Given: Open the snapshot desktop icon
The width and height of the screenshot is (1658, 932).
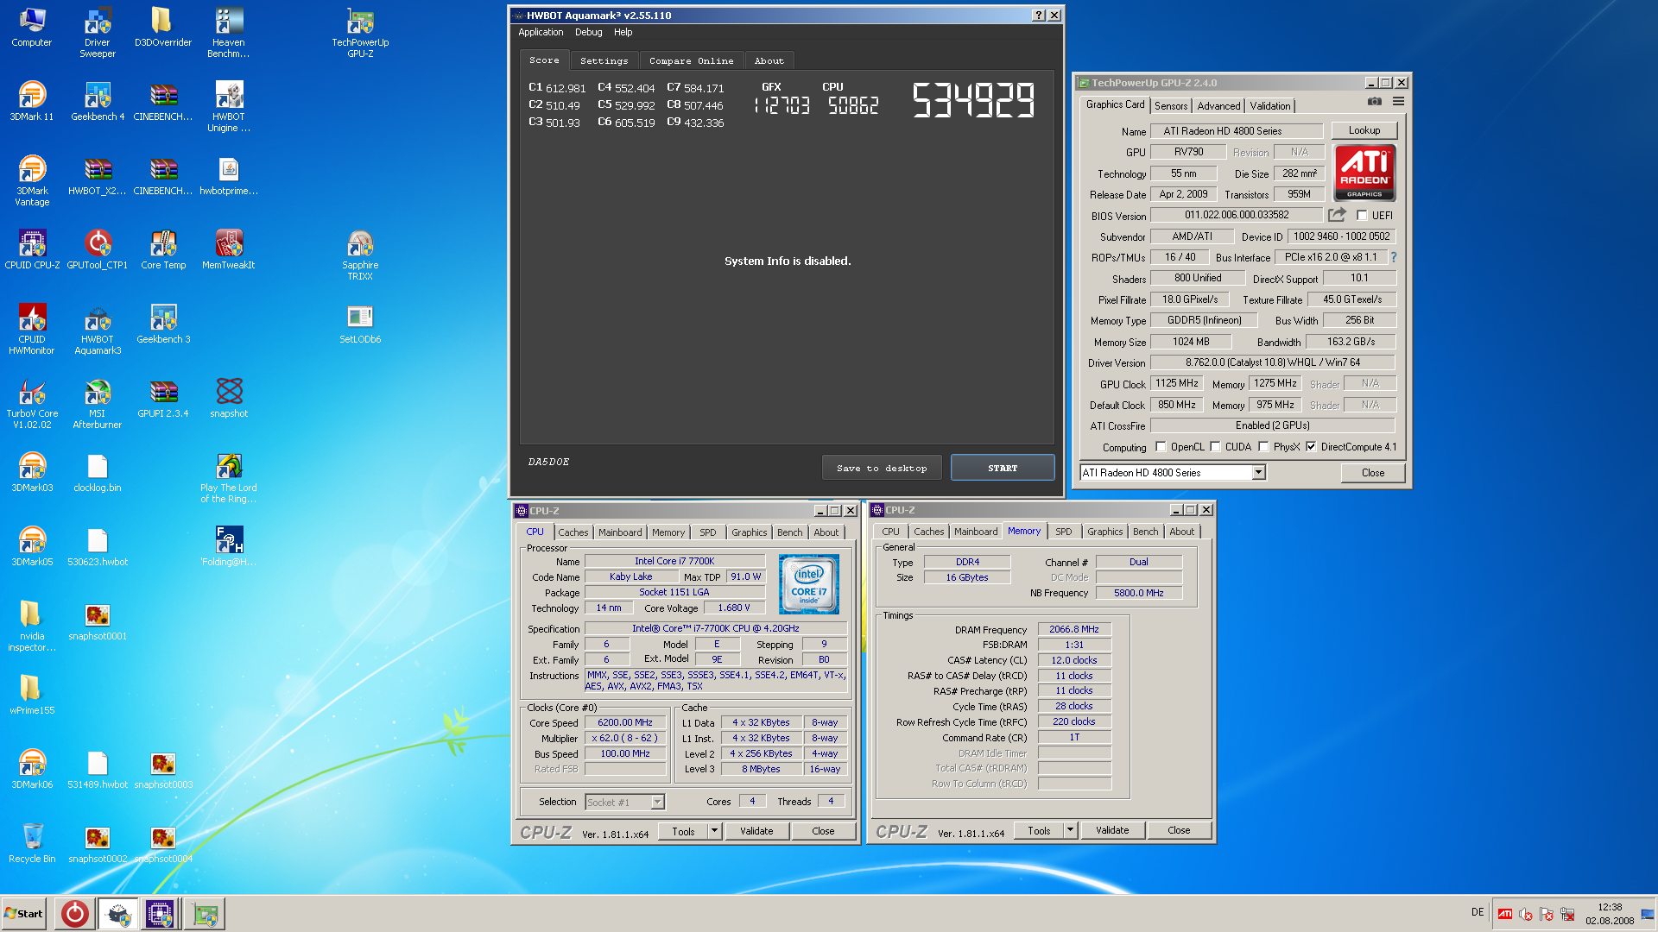Looking at the screenshot, I should (x=229, y=398).
